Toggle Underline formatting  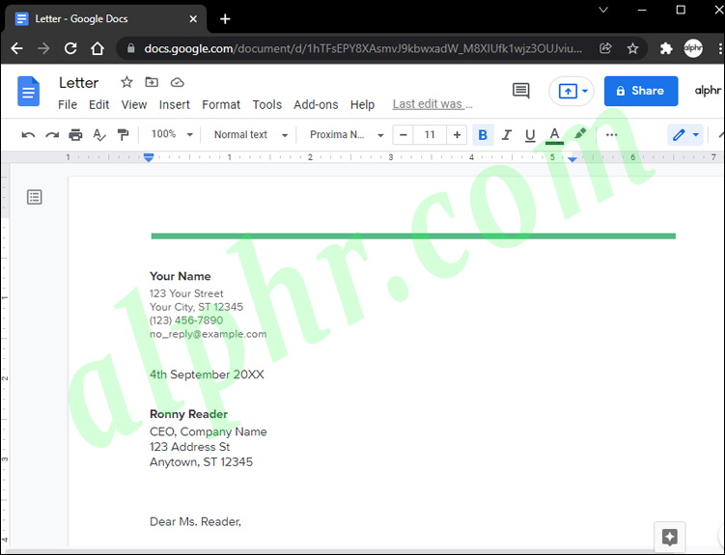click(530, 135)
